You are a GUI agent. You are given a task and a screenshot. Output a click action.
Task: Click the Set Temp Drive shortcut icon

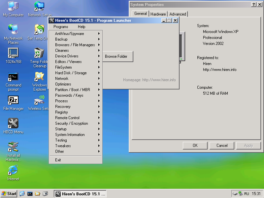[39, 30]
